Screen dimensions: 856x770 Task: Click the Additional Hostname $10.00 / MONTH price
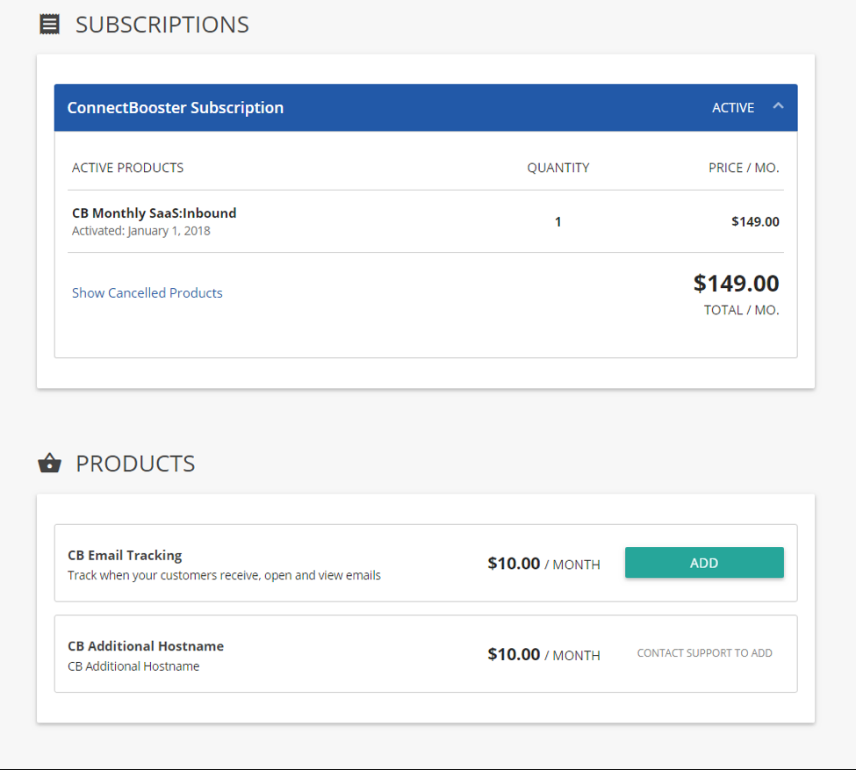click(x=543, y=655)
